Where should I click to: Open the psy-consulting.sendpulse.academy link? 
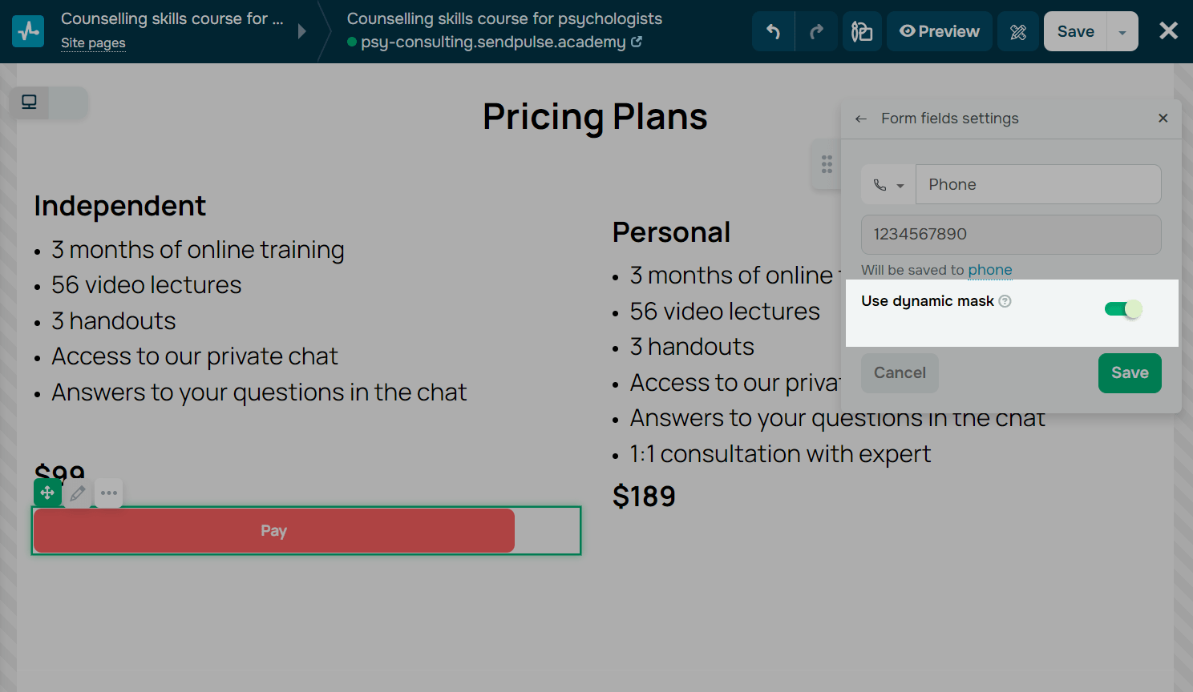(x=494, y=42)
